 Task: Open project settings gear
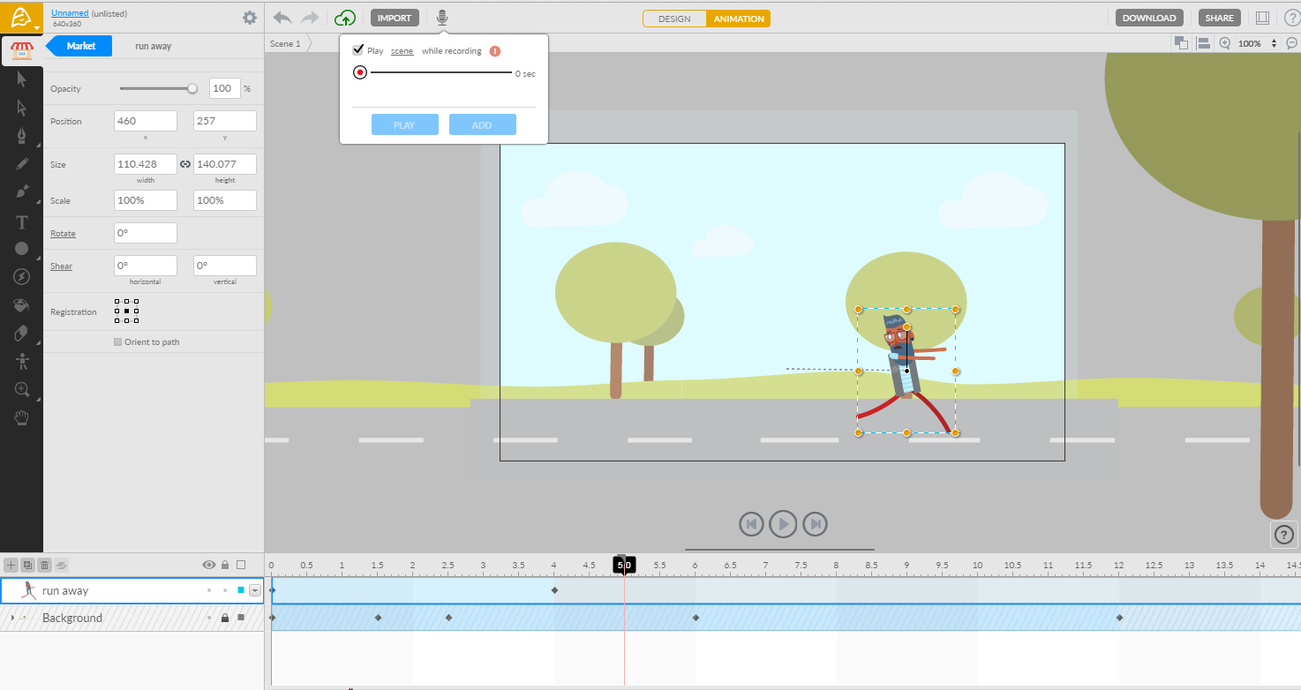click(250, 18)
